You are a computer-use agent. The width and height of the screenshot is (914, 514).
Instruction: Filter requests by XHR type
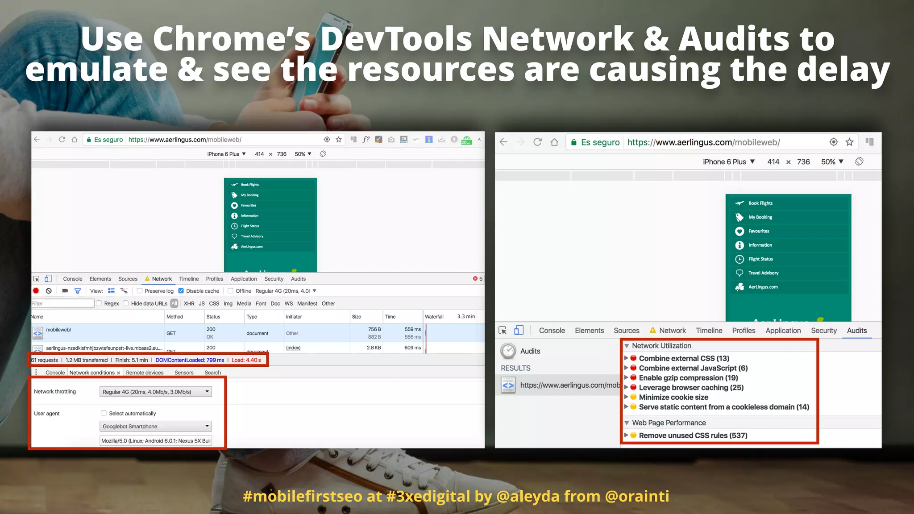pos(189,303)
